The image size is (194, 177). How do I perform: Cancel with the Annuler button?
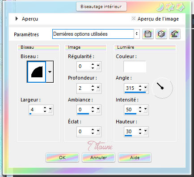pyautogui.click(x=98, y=158)
